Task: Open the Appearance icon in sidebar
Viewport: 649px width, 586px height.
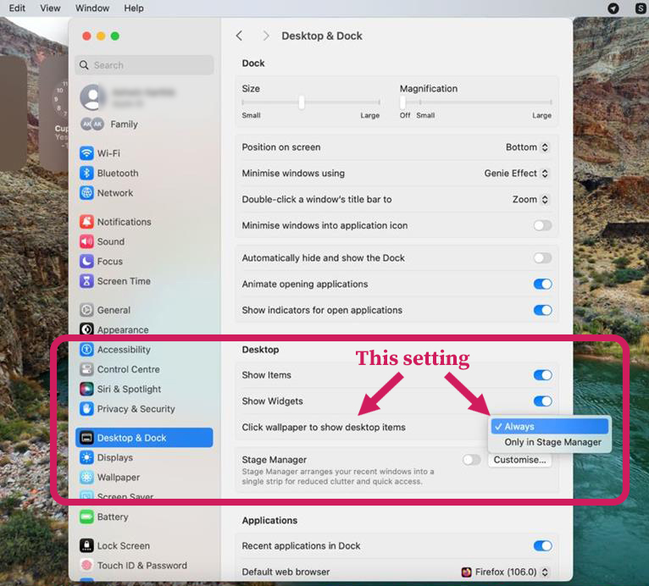Action: click(86, 329)
